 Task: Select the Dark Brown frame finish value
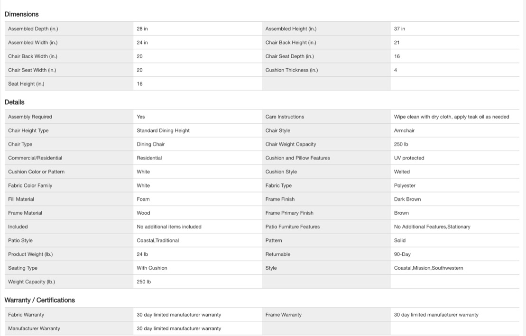click(407, 199)
